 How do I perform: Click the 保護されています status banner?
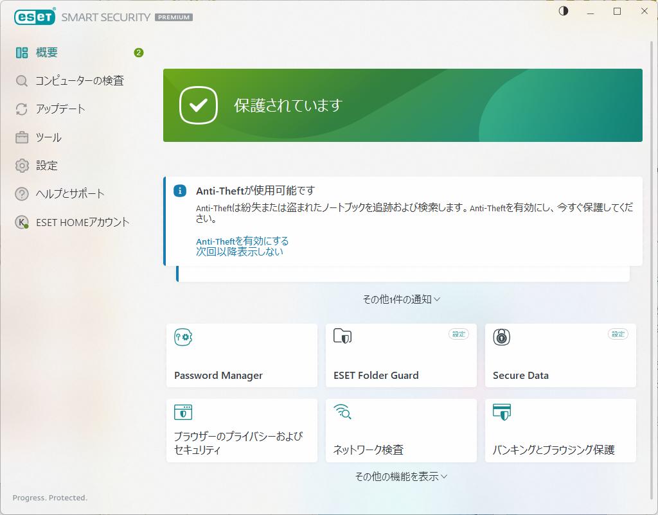click(x=402, y=105)
